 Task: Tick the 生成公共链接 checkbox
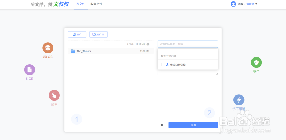click(x=163, y=65)
